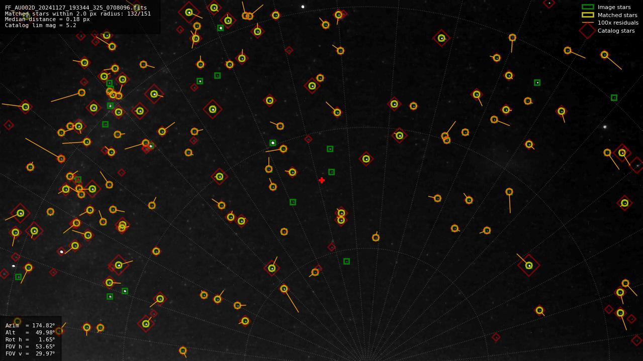Click the 'FOV h = 53.65°' value

(30, 346)
